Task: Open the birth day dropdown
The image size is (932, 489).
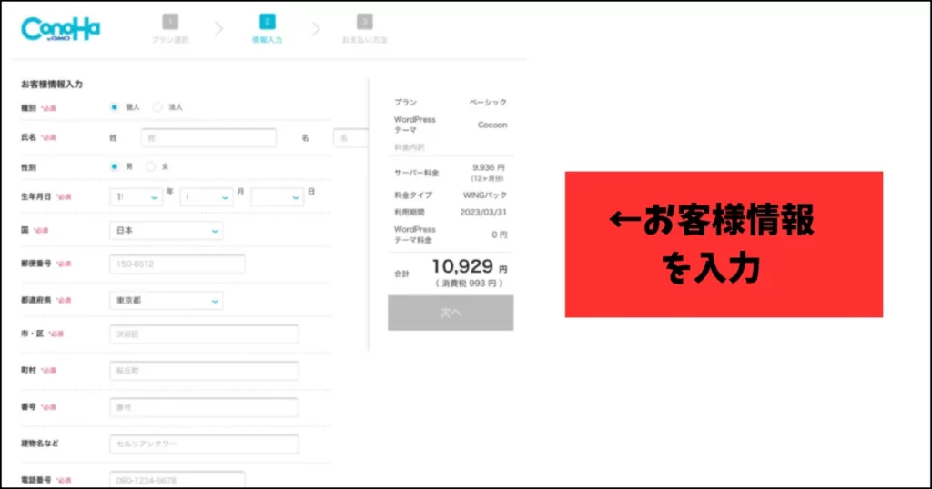Action: (x=278, y=197)
